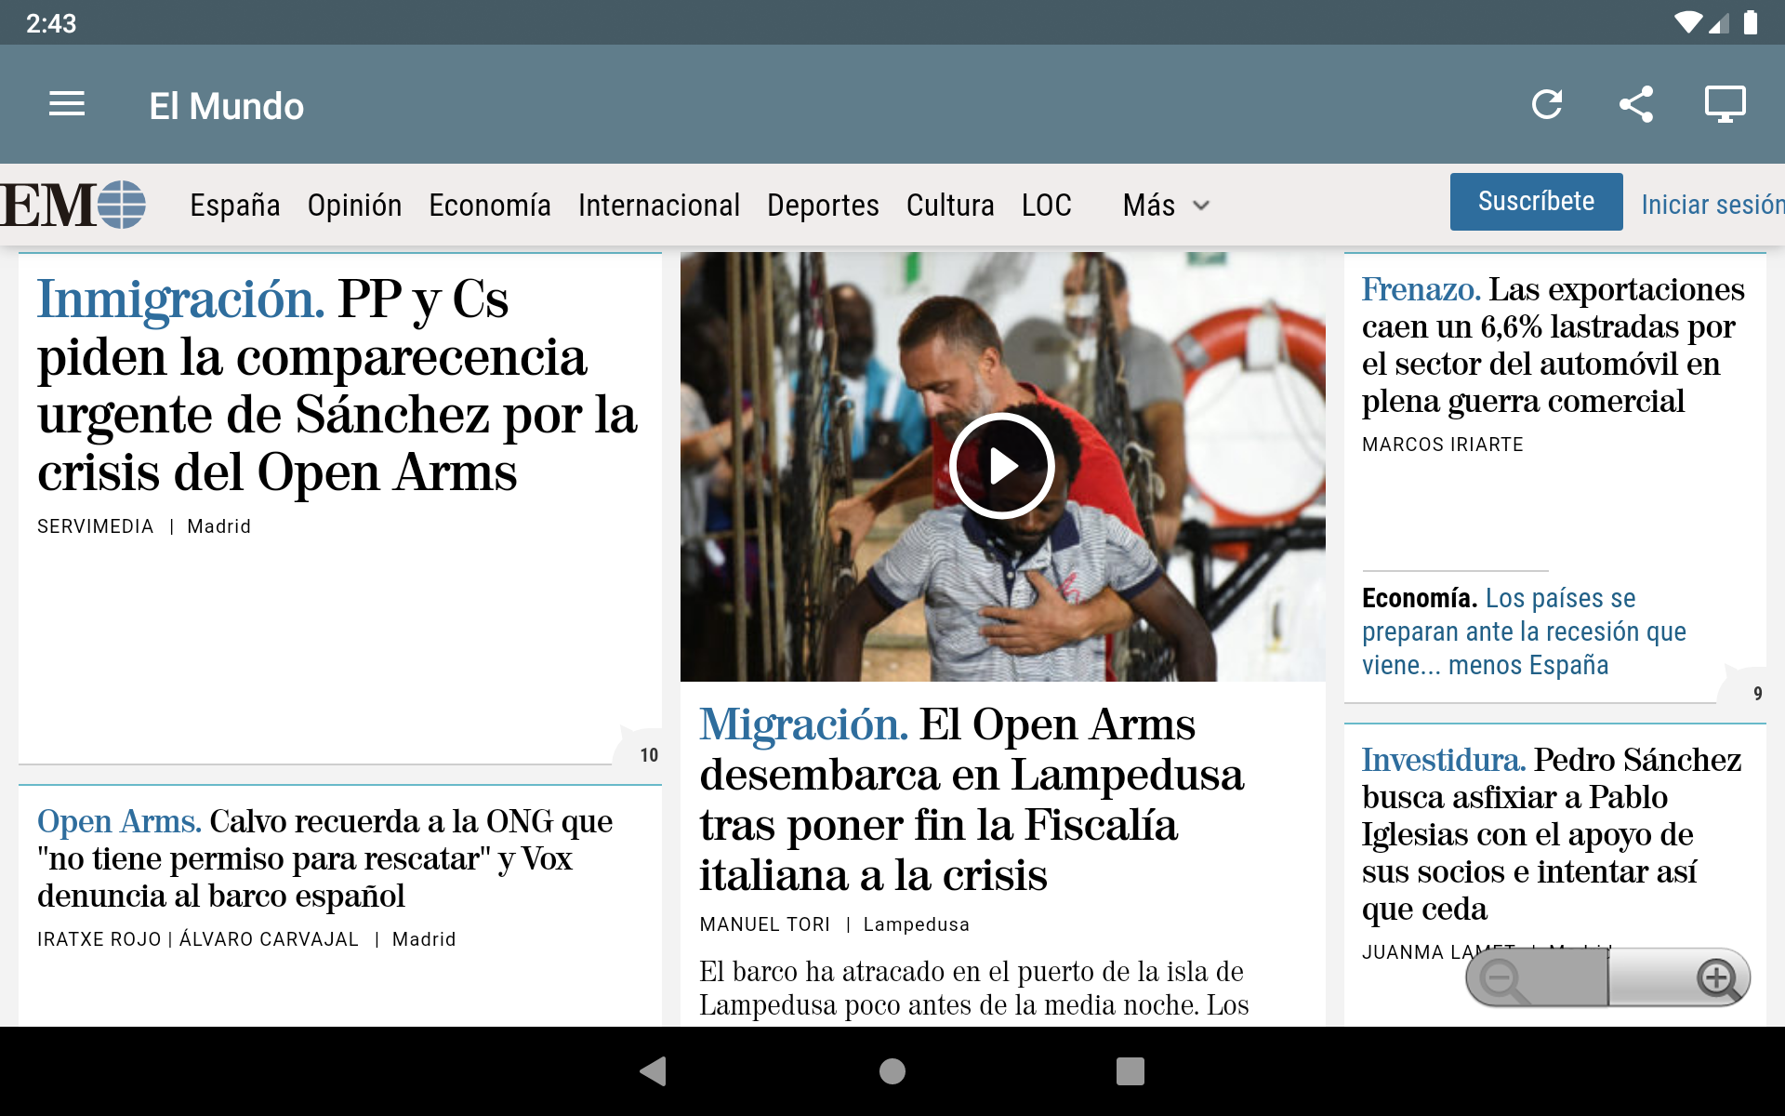Click byline SERVIMEDIA
The image size is (1785, 1116).
click(x=95, y=526)
